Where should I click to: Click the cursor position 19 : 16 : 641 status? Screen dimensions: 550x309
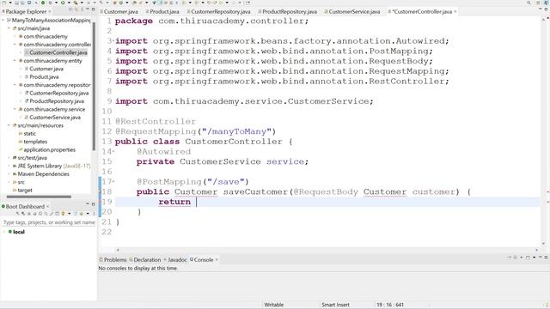[x=390, y=305]
